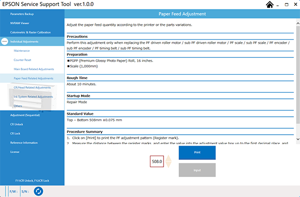Click CR Unlock in sidebar

click(x=16, y=124)
